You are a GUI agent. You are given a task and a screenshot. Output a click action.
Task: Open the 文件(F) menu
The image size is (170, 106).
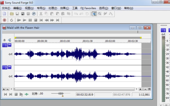pyautogui.click(x=6, y=8)
